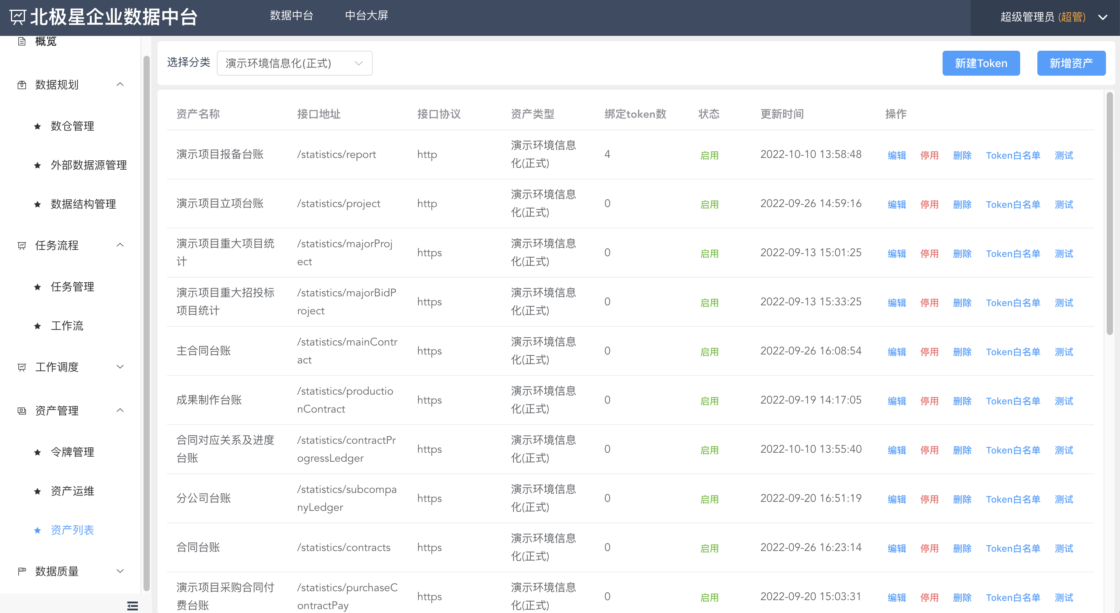Viewport: 1120px width, 613px height.
Task: Click the 资产名称 column header
Action: (x=198, y=114)
